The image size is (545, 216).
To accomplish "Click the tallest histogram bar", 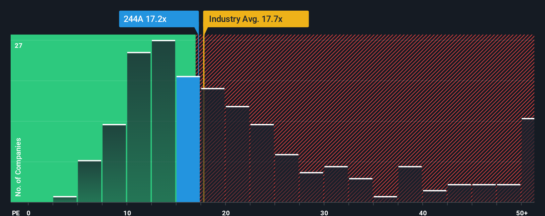I will pos(163,121).
